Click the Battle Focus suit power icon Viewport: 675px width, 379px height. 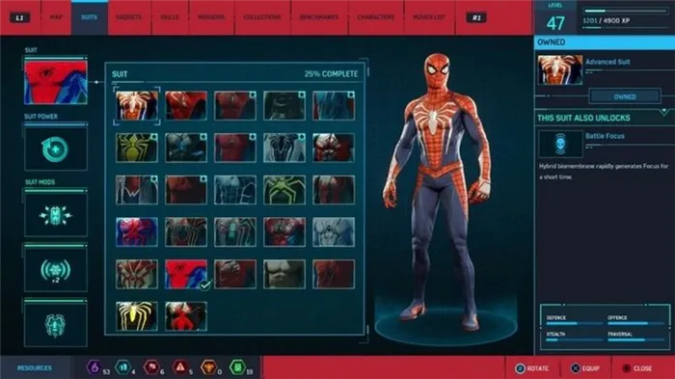560,144
